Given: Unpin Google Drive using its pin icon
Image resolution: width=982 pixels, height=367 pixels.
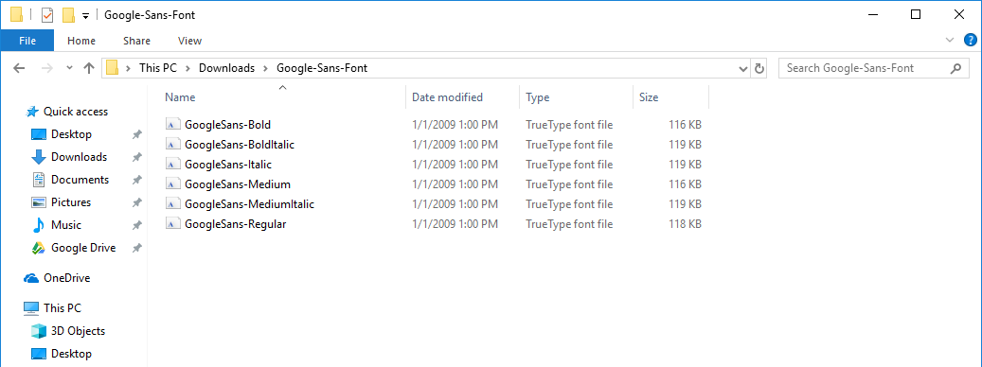Looking at the screenshot, I should 136,248.
